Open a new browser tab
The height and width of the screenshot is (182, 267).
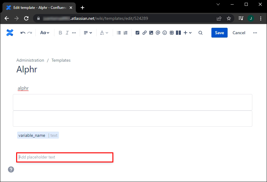(x=82, y=8)
